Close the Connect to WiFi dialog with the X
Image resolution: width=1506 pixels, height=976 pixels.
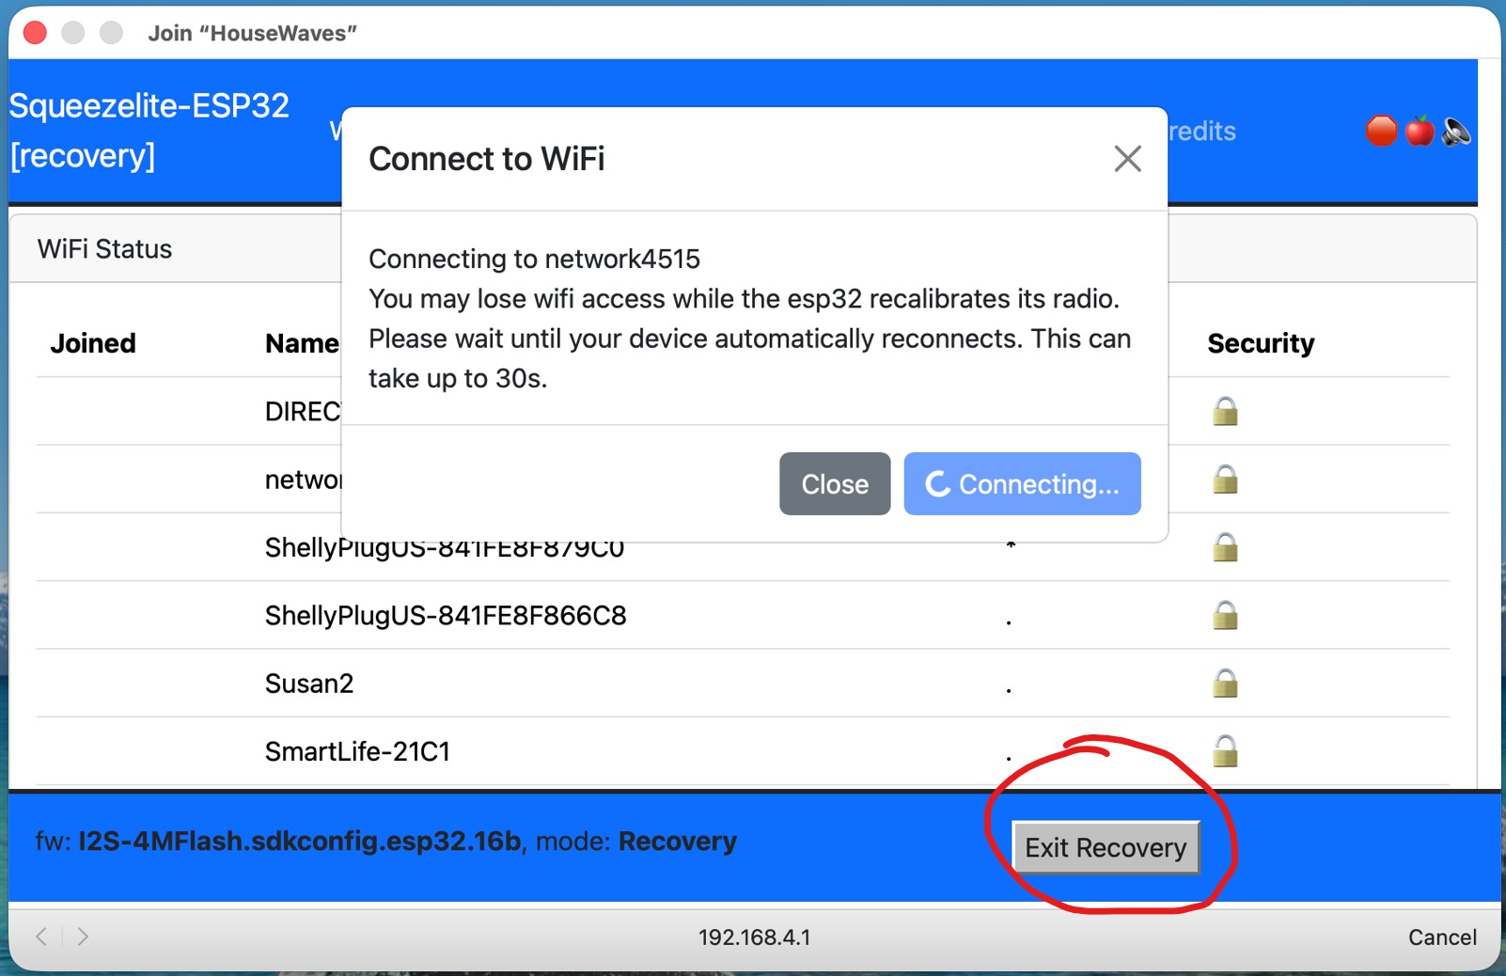[x=1127, y=159]
